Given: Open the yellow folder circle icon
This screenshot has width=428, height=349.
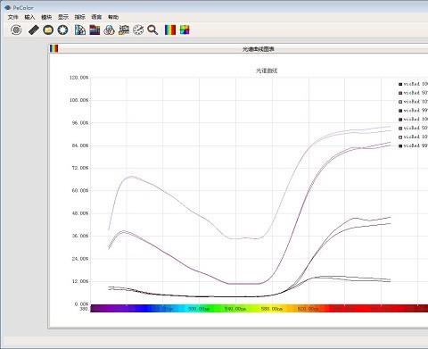Looking at the screenshot, I should tap(48, 29).
